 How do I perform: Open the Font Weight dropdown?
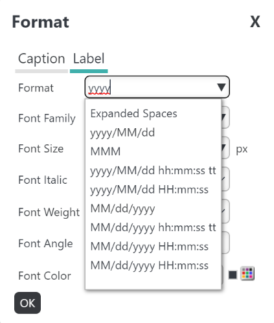point(224,211)
